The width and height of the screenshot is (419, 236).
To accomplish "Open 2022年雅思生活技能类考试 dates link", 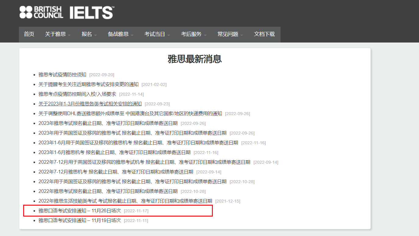I will pyautogui.click(x=125, y=201).
